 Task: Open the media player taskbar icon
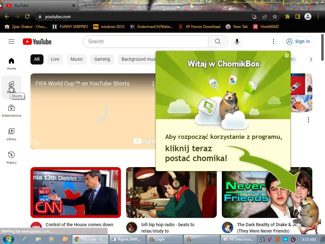point(52,239)
